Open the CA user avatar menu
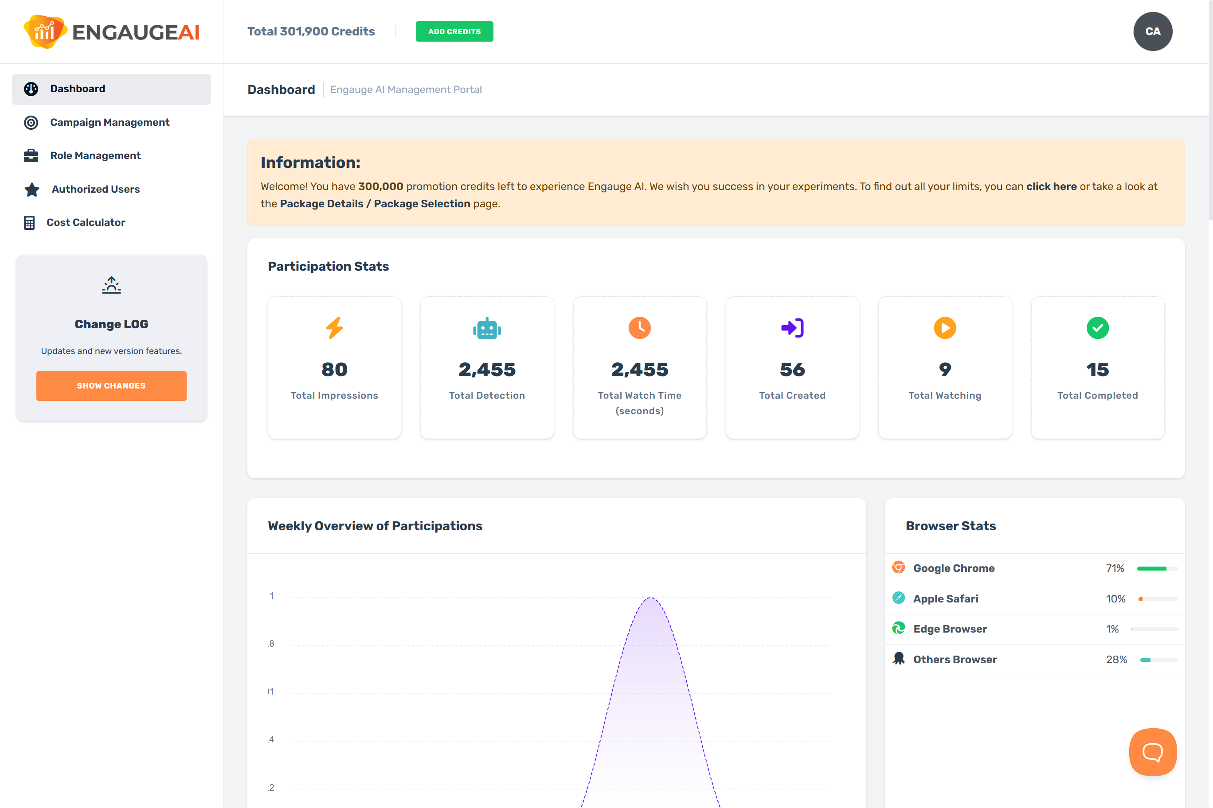The width and height of the screenshot is (1213, 808). pyautogui.click(x=1152, y=31)
